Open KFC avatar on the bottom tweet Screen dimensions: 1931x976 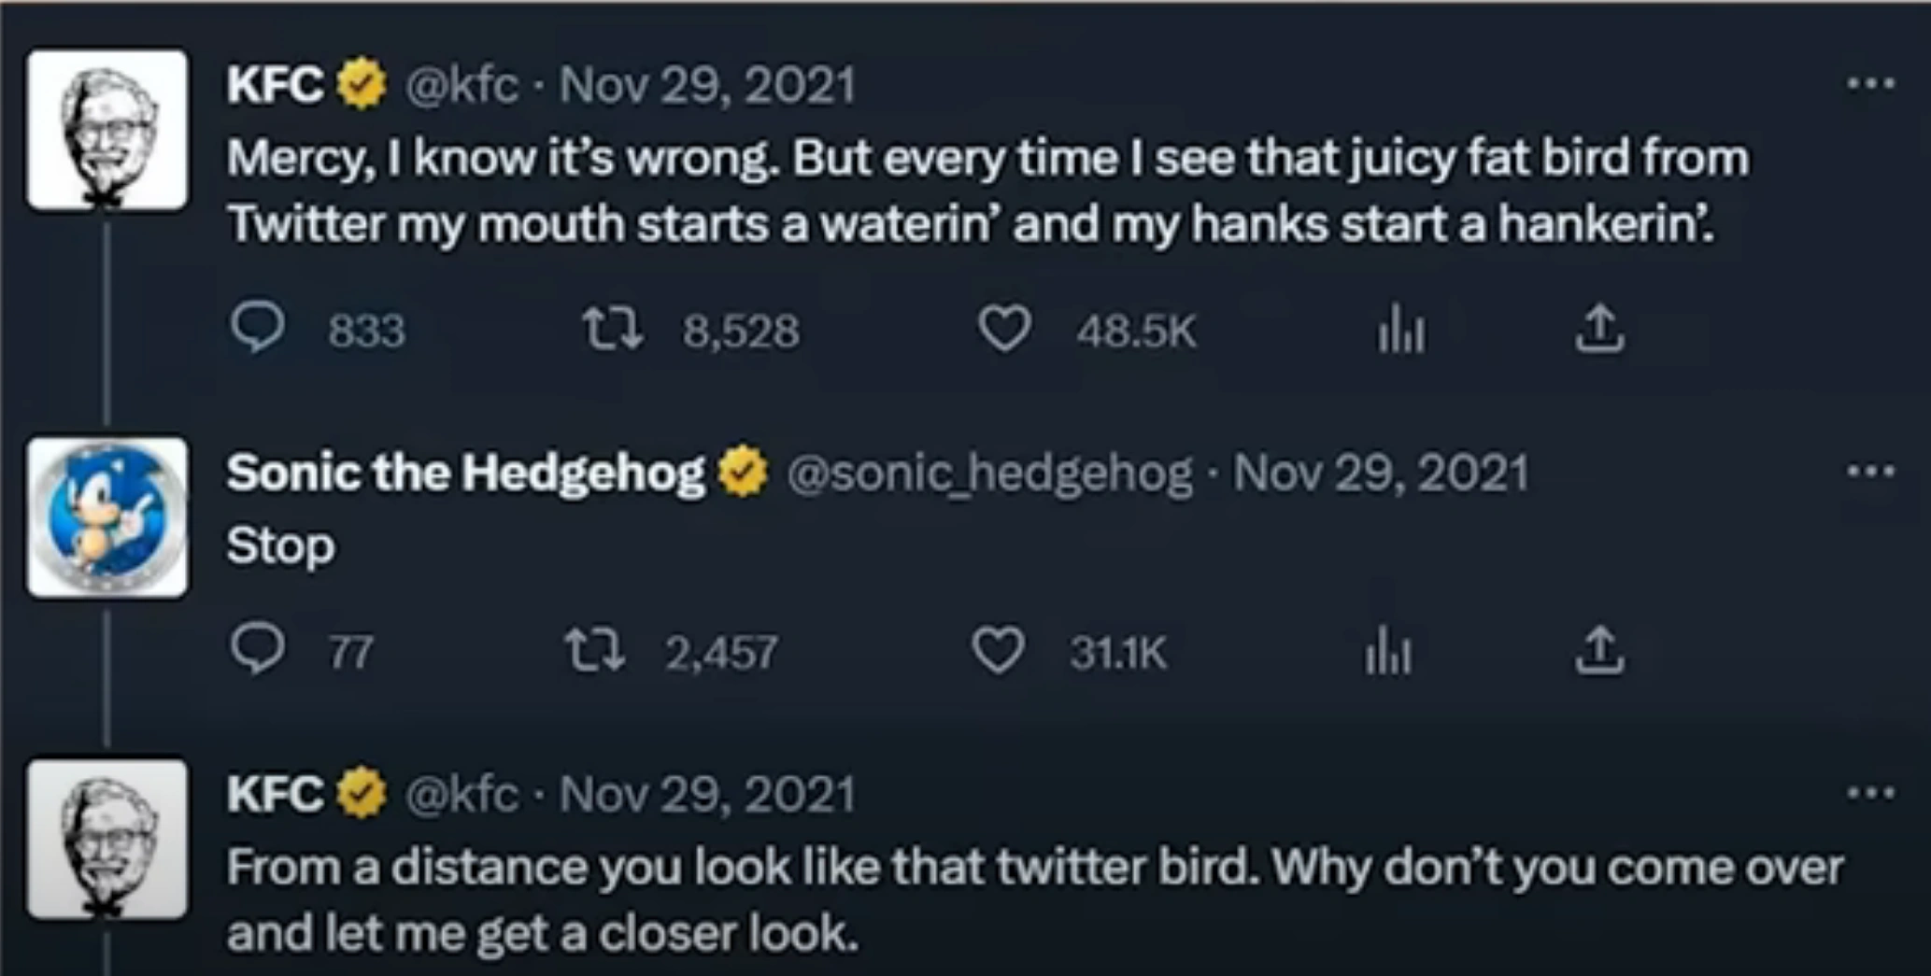coord(107,839)
